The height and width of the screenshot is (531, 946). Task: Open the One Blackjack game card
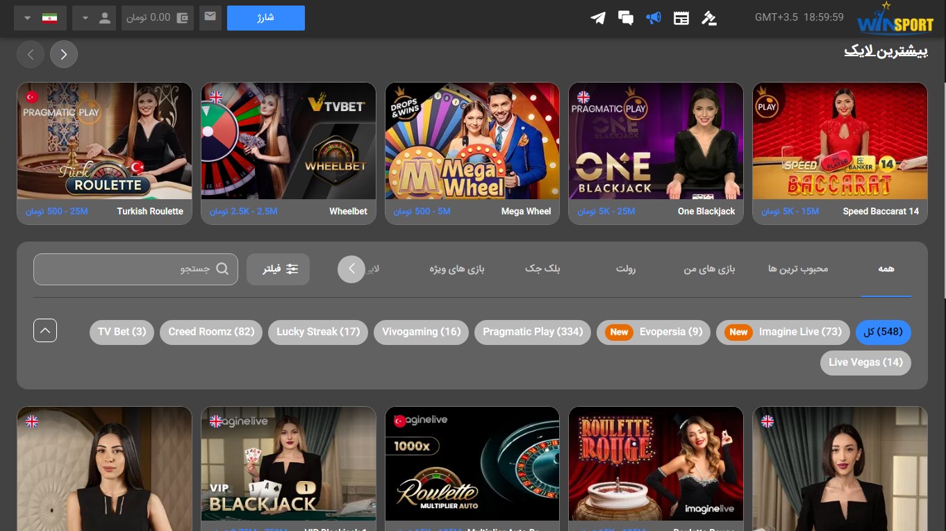tap(656, 153)
